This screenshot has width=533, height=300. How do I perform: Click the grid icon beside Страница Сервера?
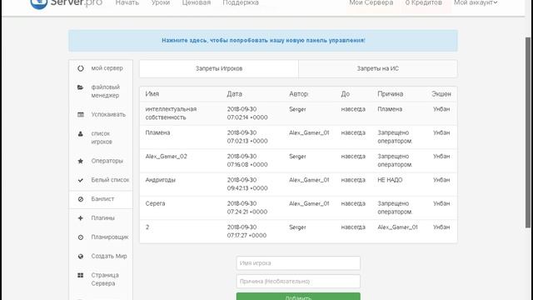tap(81, 275)
